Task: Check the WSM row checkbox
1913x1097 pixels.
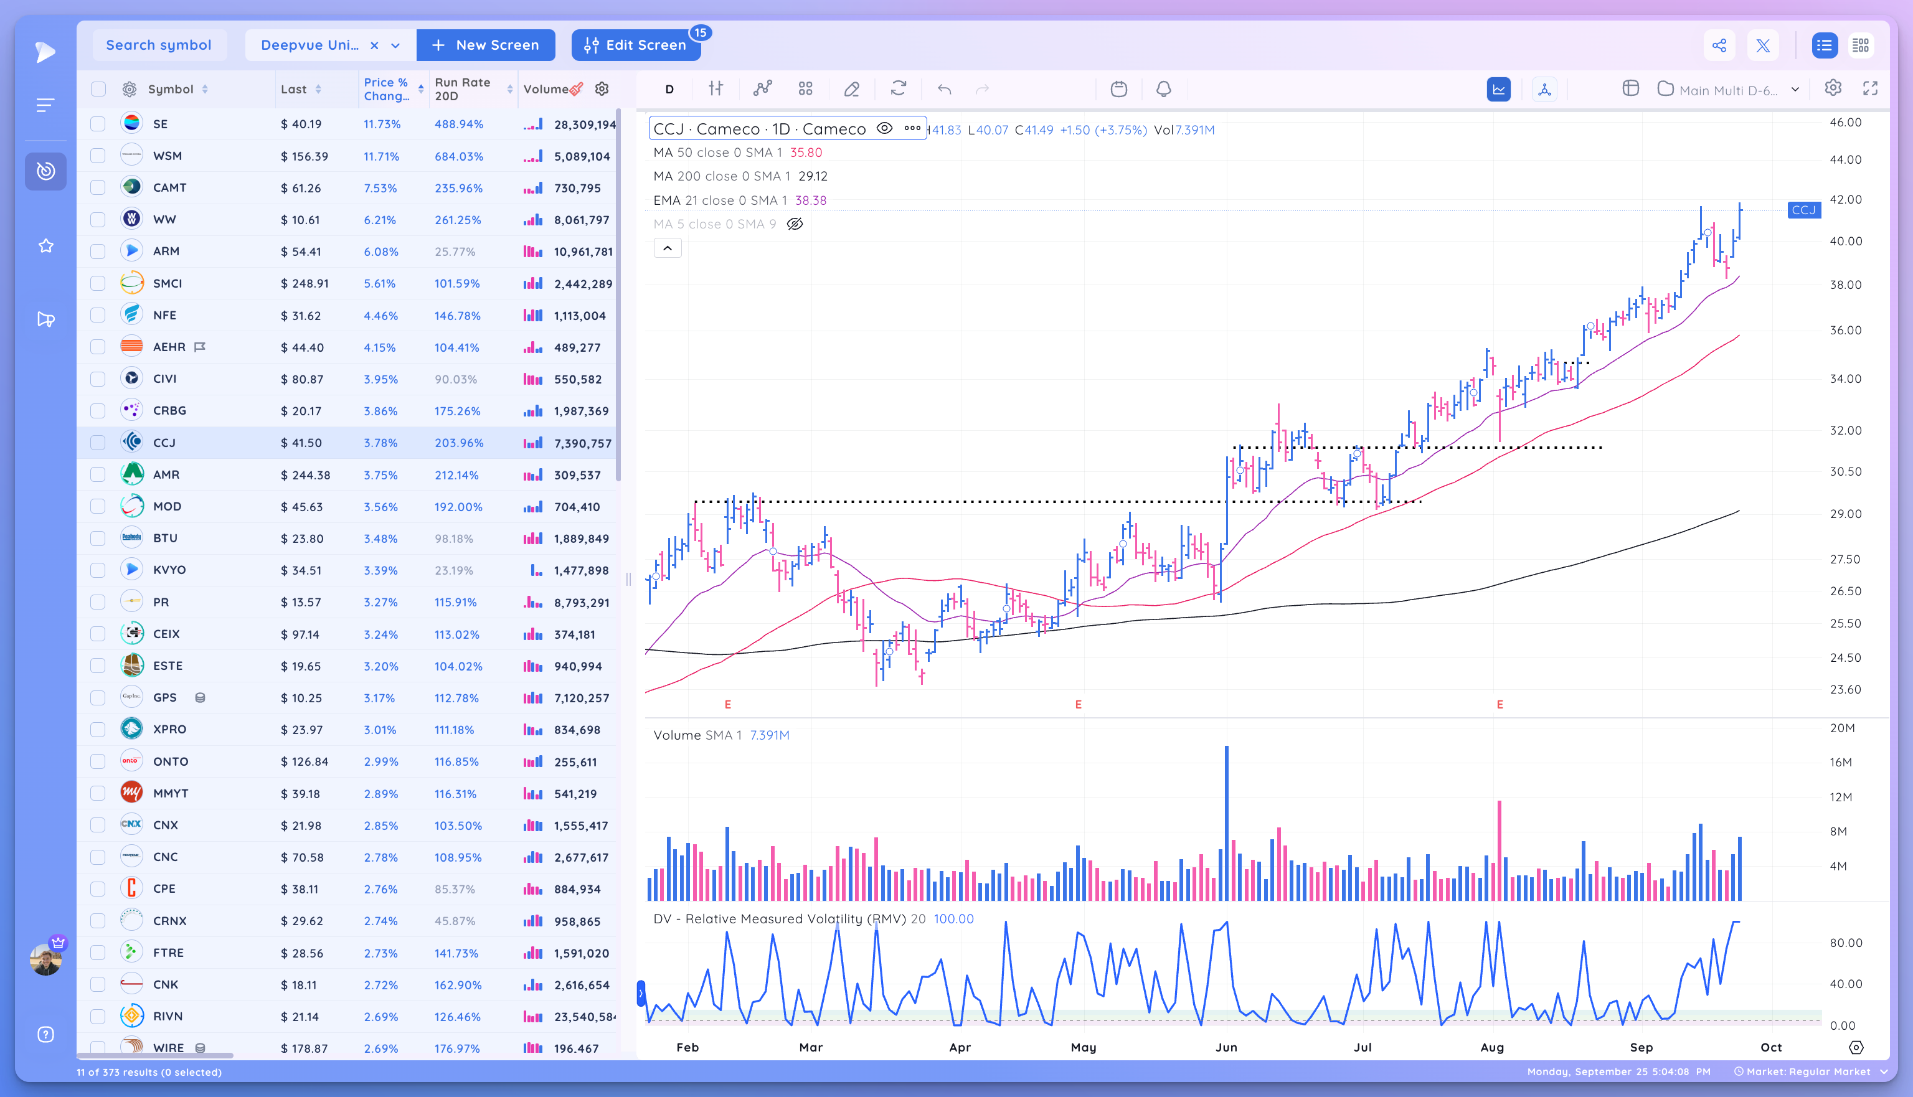Action: click(x=98, y=156)
